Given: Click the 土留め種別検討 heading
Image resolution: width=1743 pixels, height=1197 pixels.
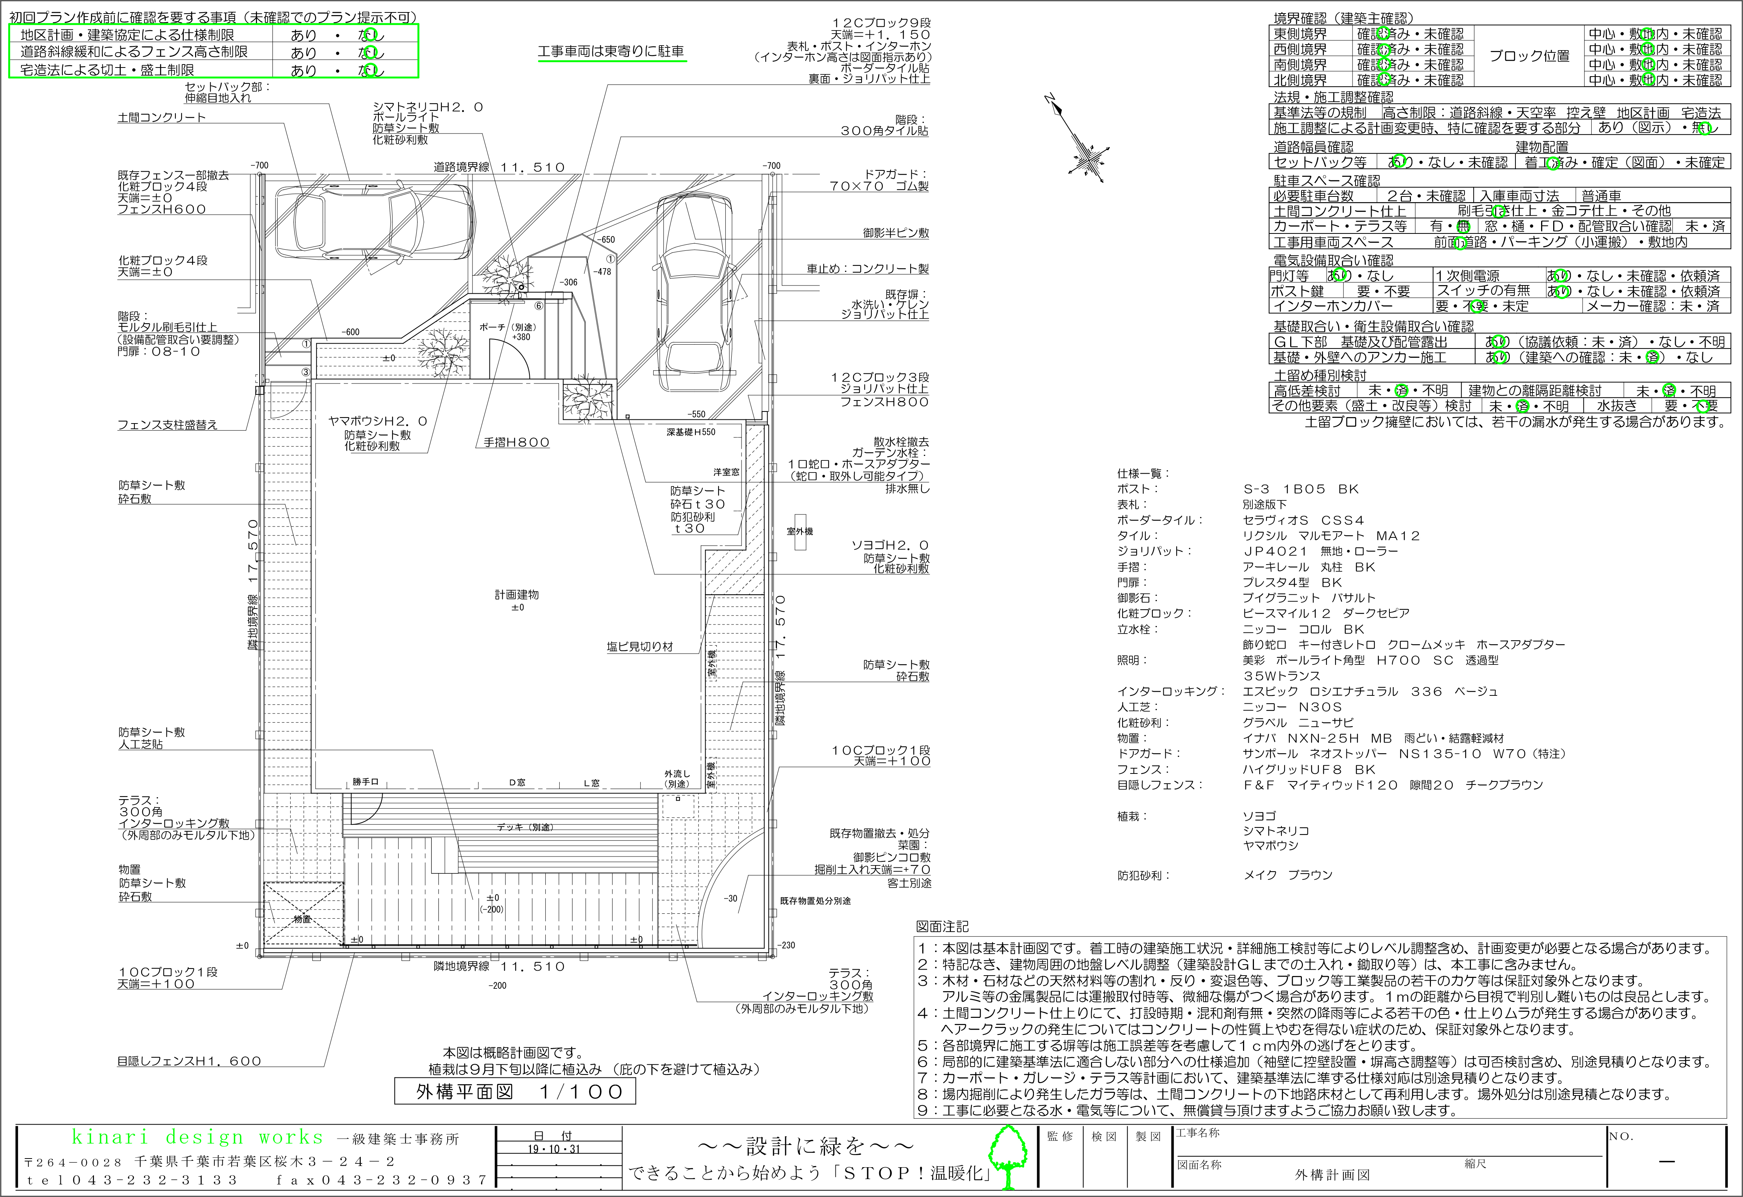Looking at the screenshot, I should tap(1320, 375).
